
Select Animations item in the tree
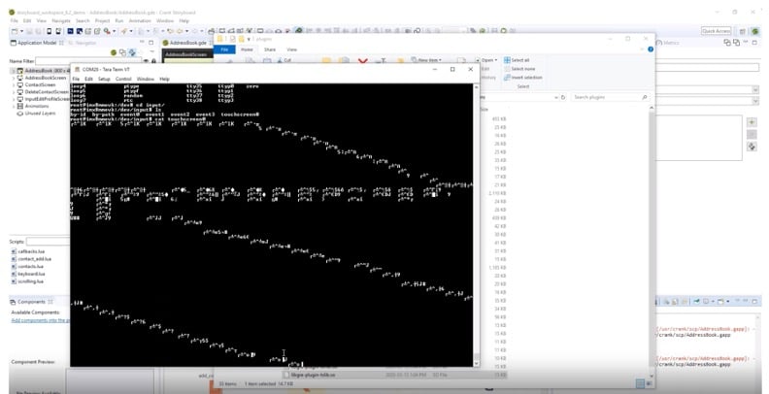point(37,106)
